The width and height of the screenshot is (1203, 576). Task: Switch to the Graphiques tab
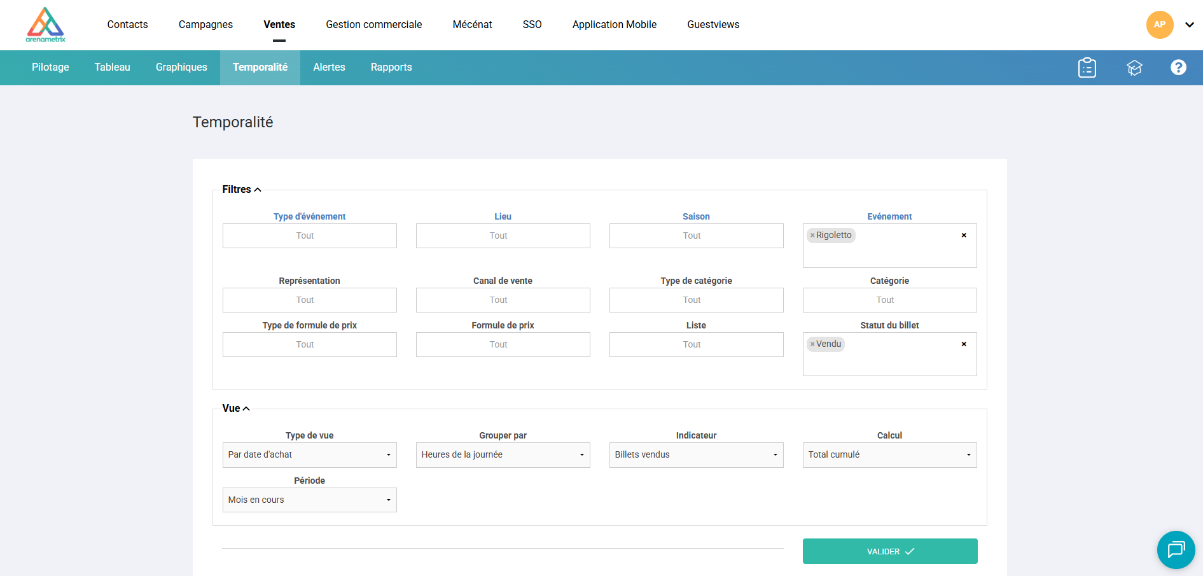click(181, 67)
